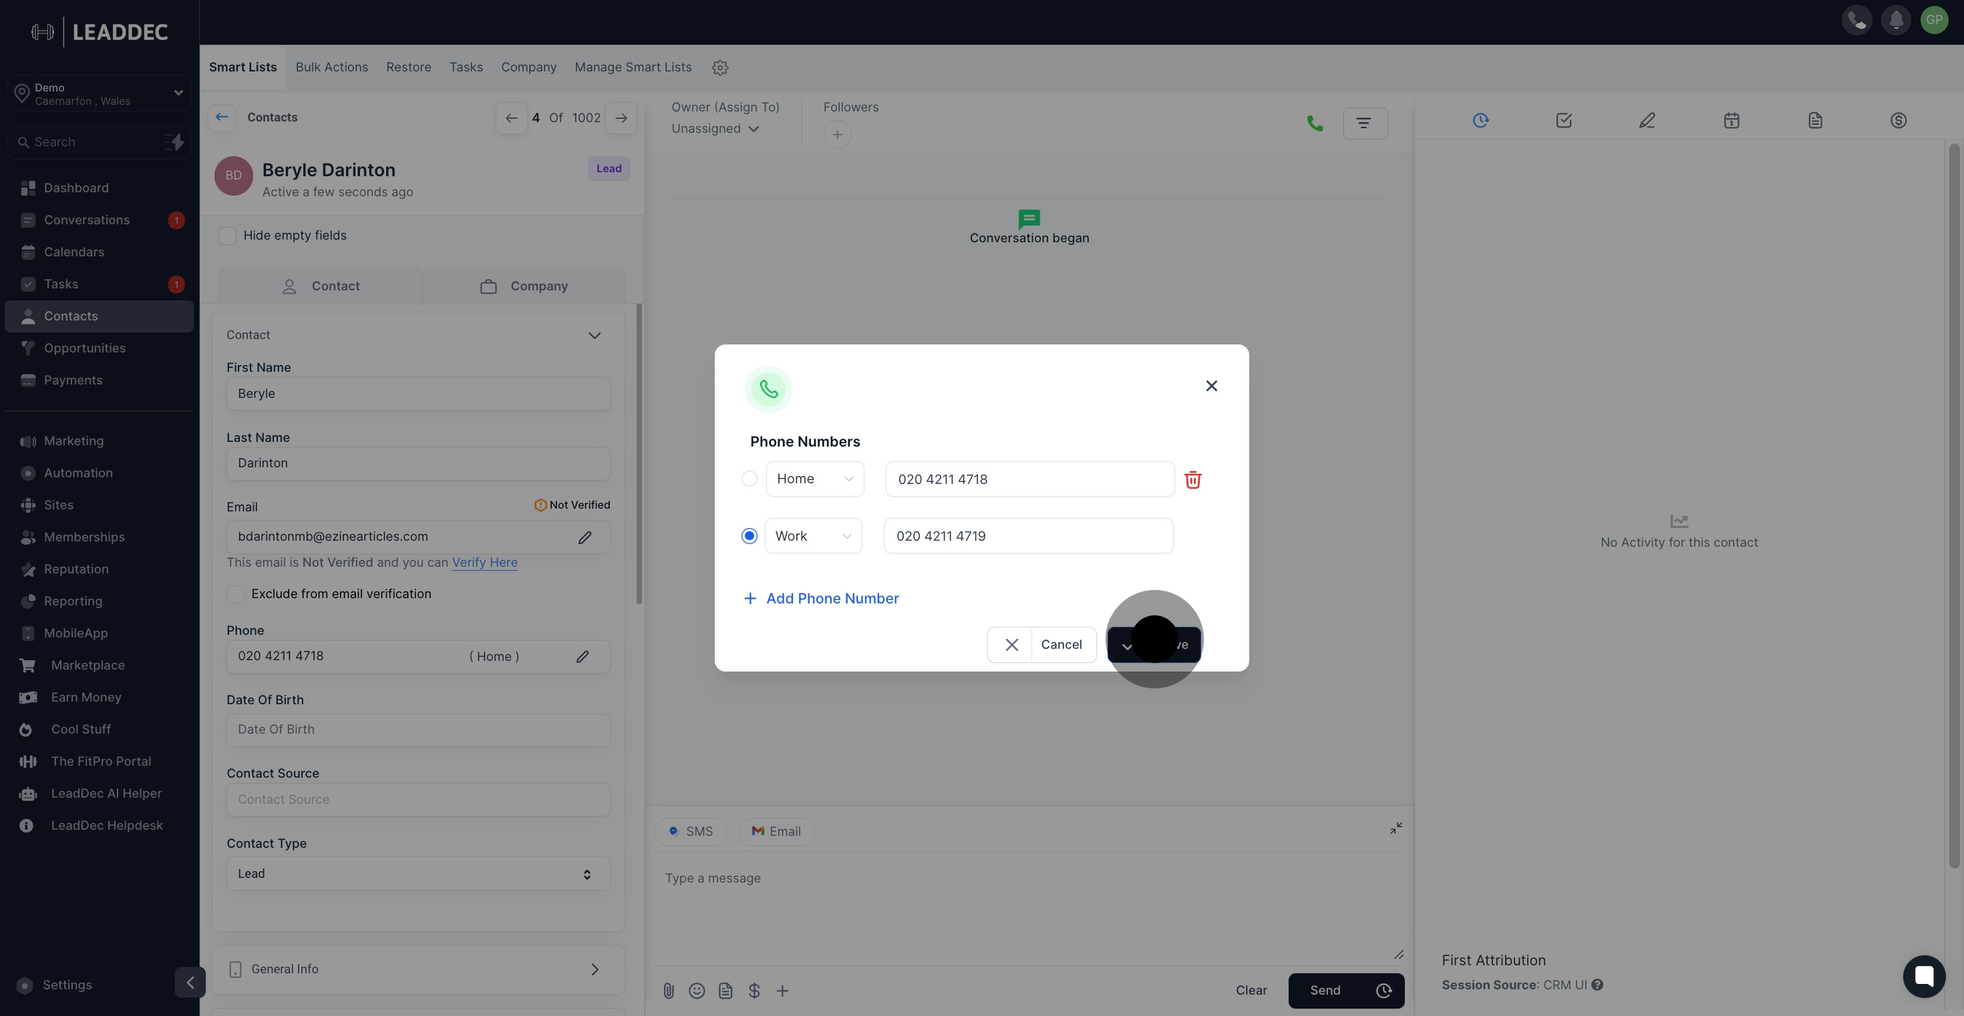Open the Home phone type dropdown
This screenshot has height=1016, width=1964.
(x=814, y=479)
